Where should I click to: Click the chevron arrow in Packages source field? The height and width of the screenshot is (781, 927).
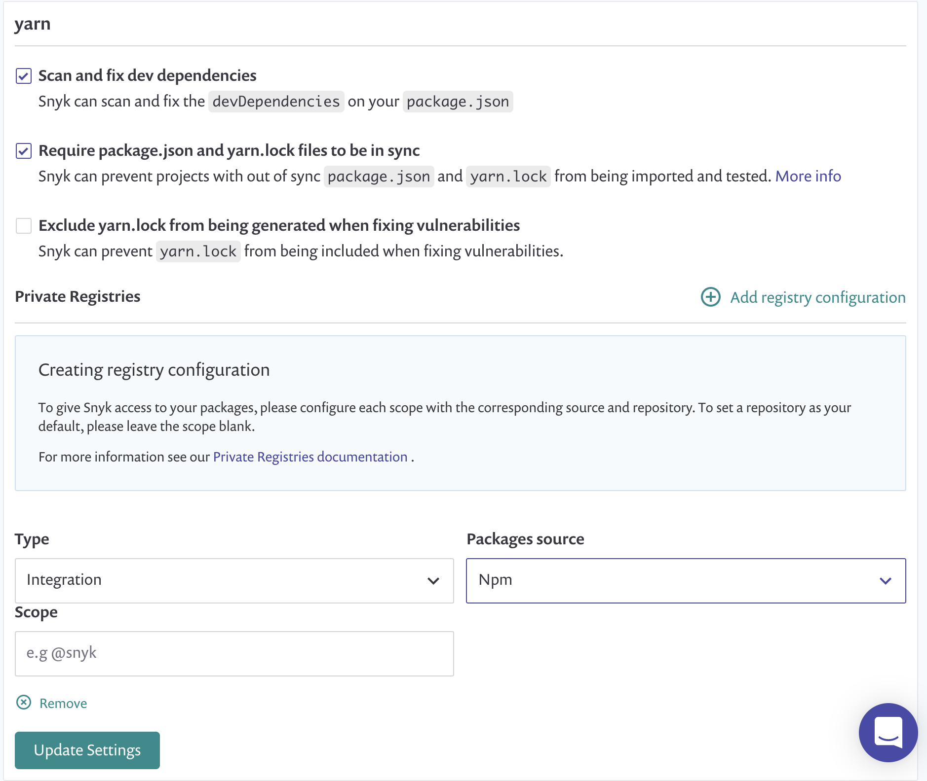885,581
